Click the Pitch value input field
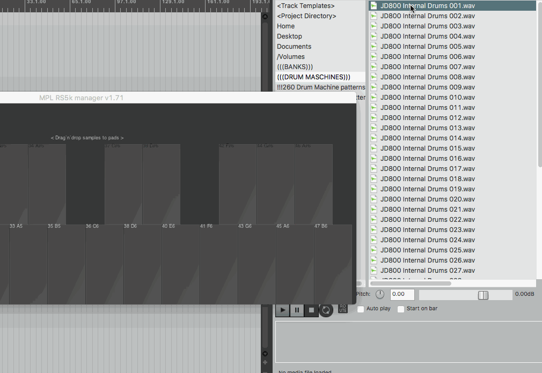 click(x=402, y=294)
